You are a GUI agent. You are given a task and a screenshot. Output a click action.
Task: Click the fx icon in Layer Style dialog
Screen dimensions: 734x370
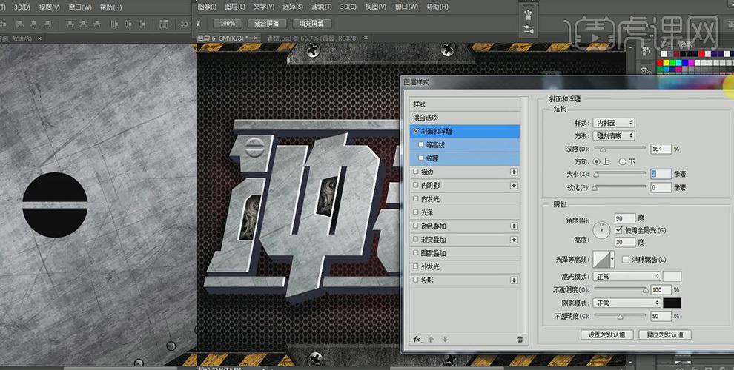417,340
